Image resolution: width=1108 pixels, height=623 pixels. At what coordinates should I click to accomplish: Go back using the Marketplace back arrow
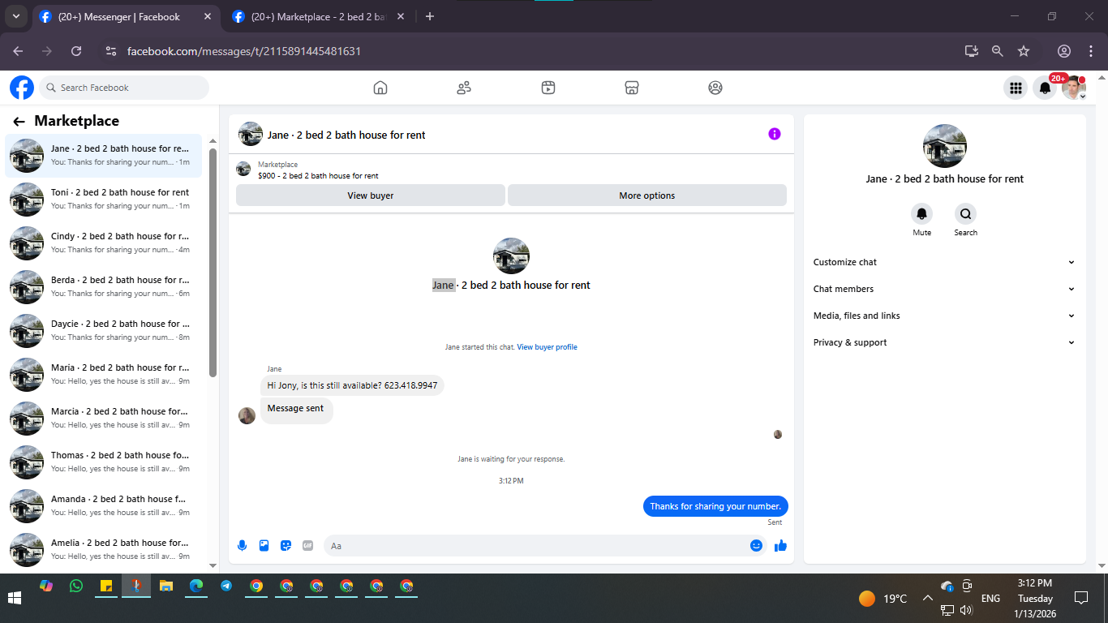coord(19,122)
